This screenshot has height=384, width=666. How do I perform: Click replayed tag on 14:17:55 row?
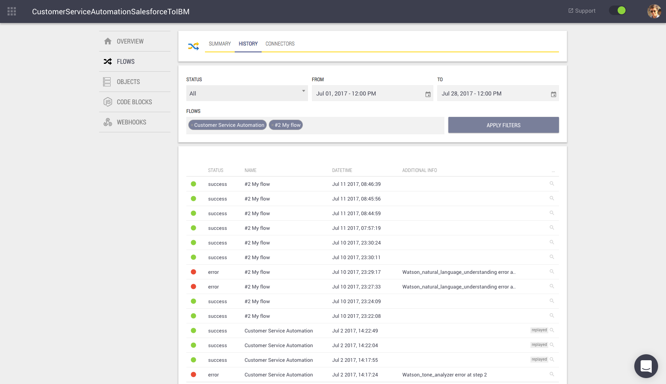539,359
